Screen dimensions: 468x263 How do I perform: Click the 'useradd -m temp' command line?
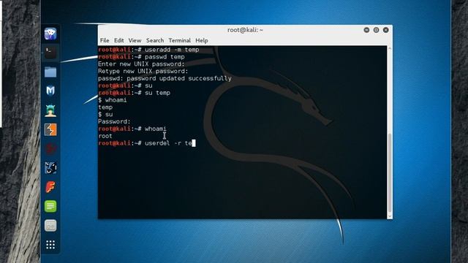pos(148,50)
